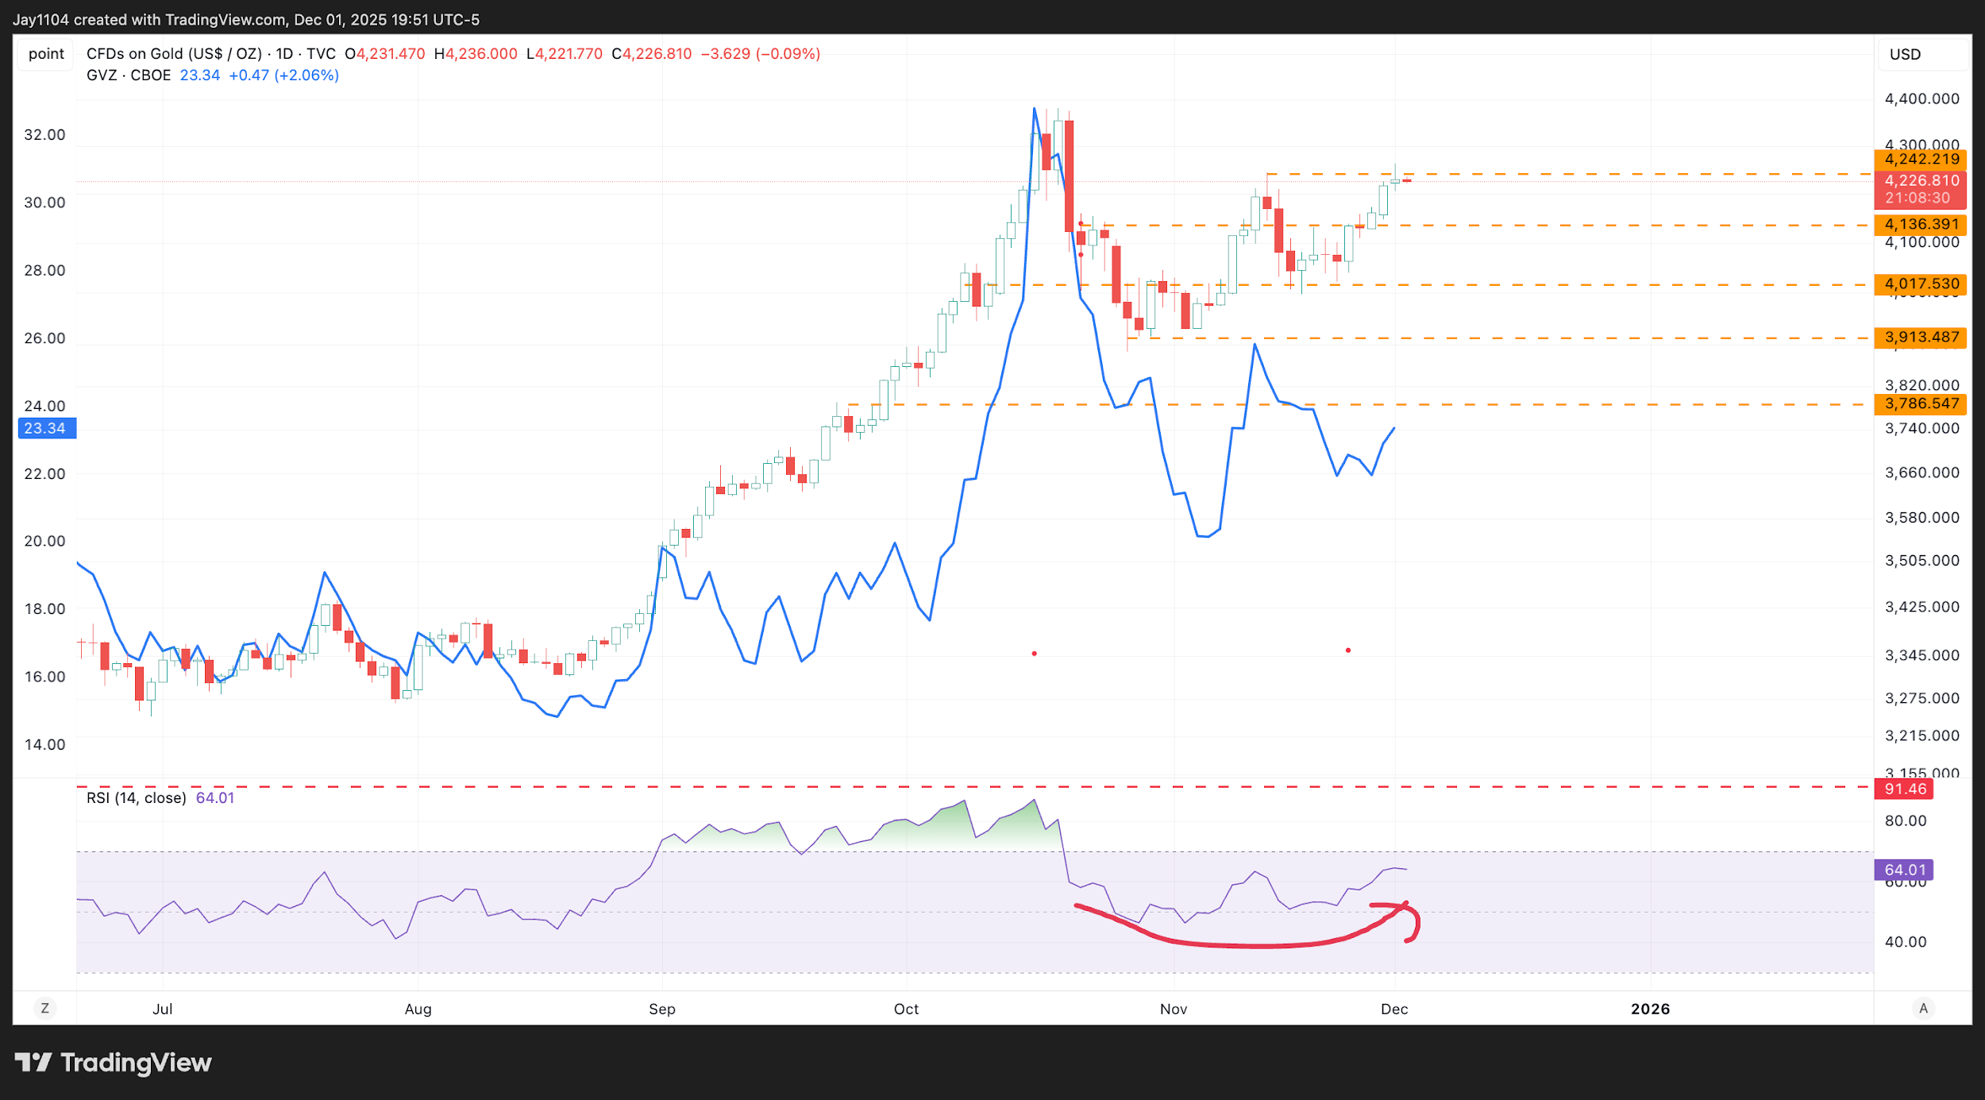Click the red dot marker below late November

pyautogui.click(x=1348, y=650)
